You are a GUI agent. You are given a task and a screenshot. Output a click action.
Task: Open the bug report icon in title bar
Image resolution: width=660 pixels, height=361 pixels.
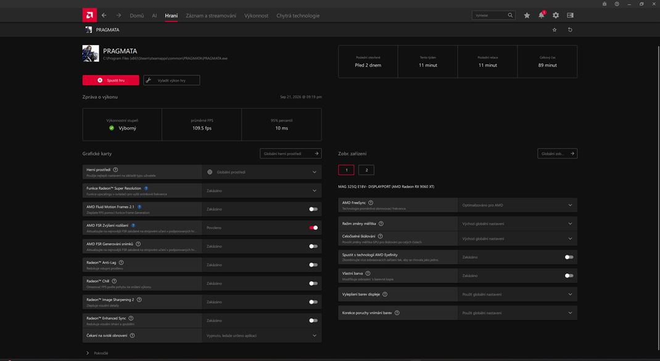pyautogui.click(x=604, y=4)
